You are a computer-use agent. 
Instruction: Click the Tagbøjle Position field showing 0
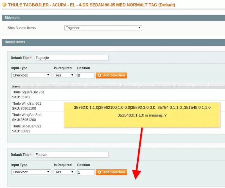(x=86, y=75)
